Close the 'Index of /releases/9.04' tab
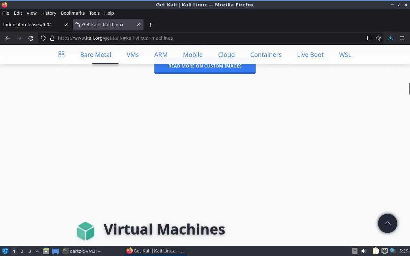 [66, 25]
